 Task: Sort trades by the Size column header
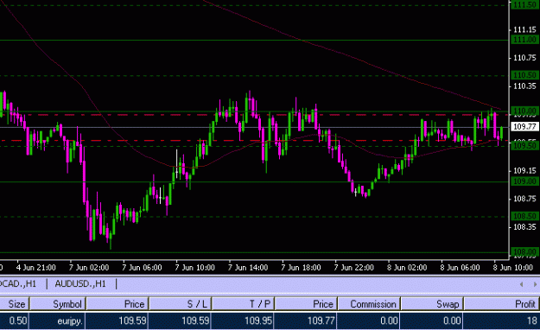15,304
